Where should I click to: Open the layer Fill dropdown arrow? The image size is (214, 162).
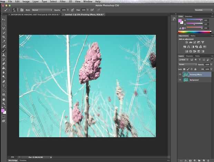(211, 69)
